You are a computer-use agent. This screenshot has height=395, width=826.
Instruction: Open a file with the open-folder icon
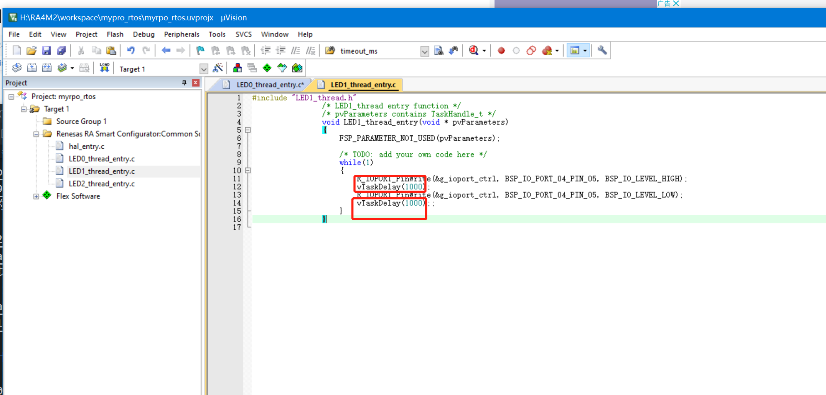tap(32, 51)
